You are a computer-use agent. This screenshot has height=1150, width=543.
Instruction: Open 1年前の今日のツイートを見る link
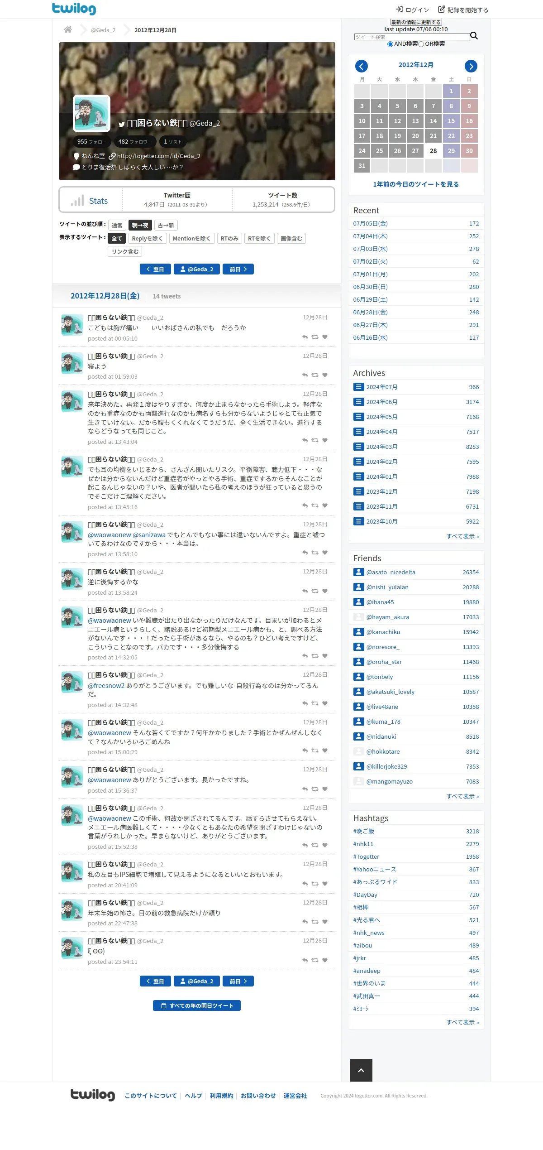coord(416,184)
